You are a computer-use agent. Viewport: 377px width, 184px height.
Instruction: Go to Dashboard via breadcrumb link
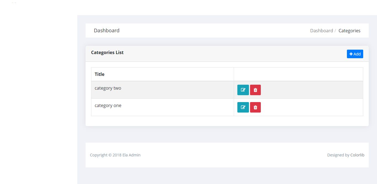point(321,31)
